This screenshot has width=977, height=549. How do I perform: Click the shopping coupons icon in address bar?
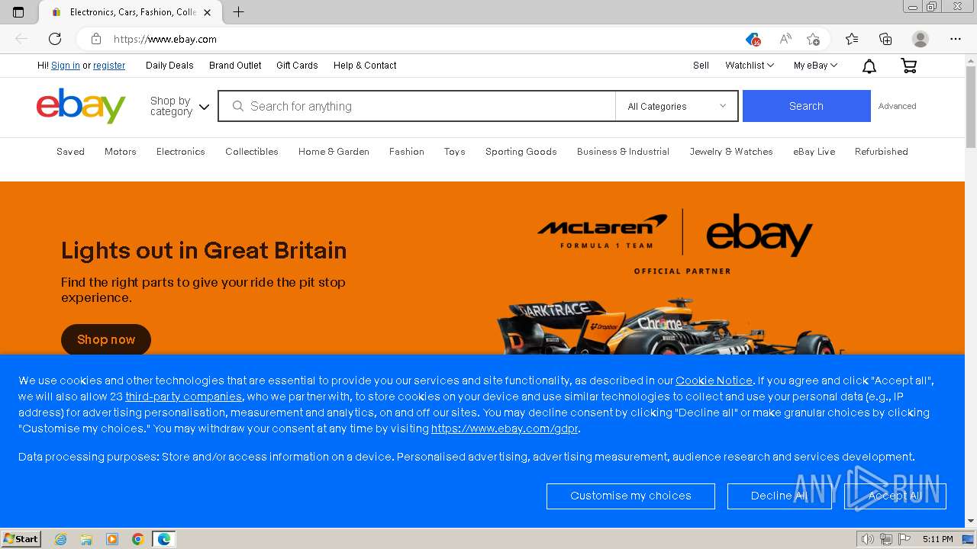(753, 39)
